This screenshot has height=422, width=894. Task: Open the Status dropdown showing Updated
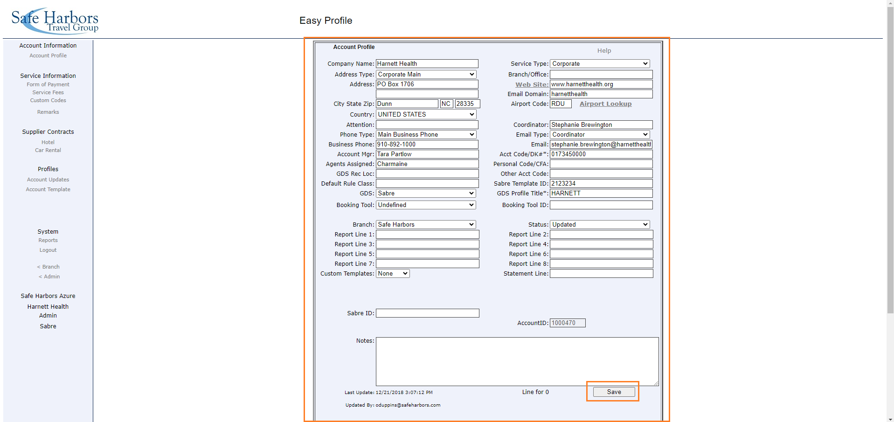point(600,225)
